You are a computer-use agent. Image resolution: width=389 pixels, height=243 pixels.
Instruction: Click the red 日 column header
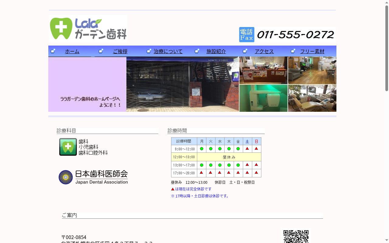256,141
